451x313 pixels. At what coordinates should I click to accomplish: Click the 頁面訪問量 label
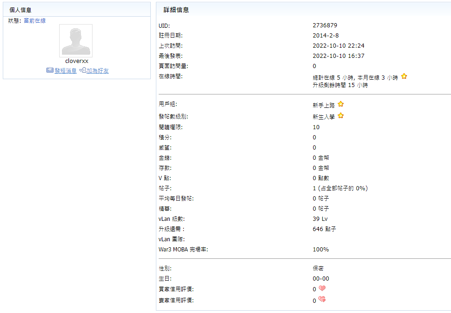173,66
